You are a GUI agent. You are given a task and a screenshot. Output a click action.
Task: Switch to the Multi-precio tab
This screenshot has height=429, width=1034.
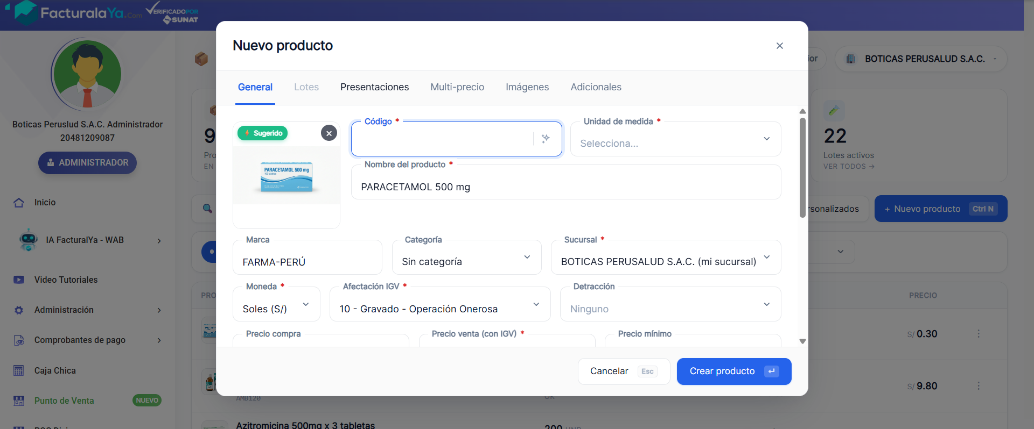457,87
